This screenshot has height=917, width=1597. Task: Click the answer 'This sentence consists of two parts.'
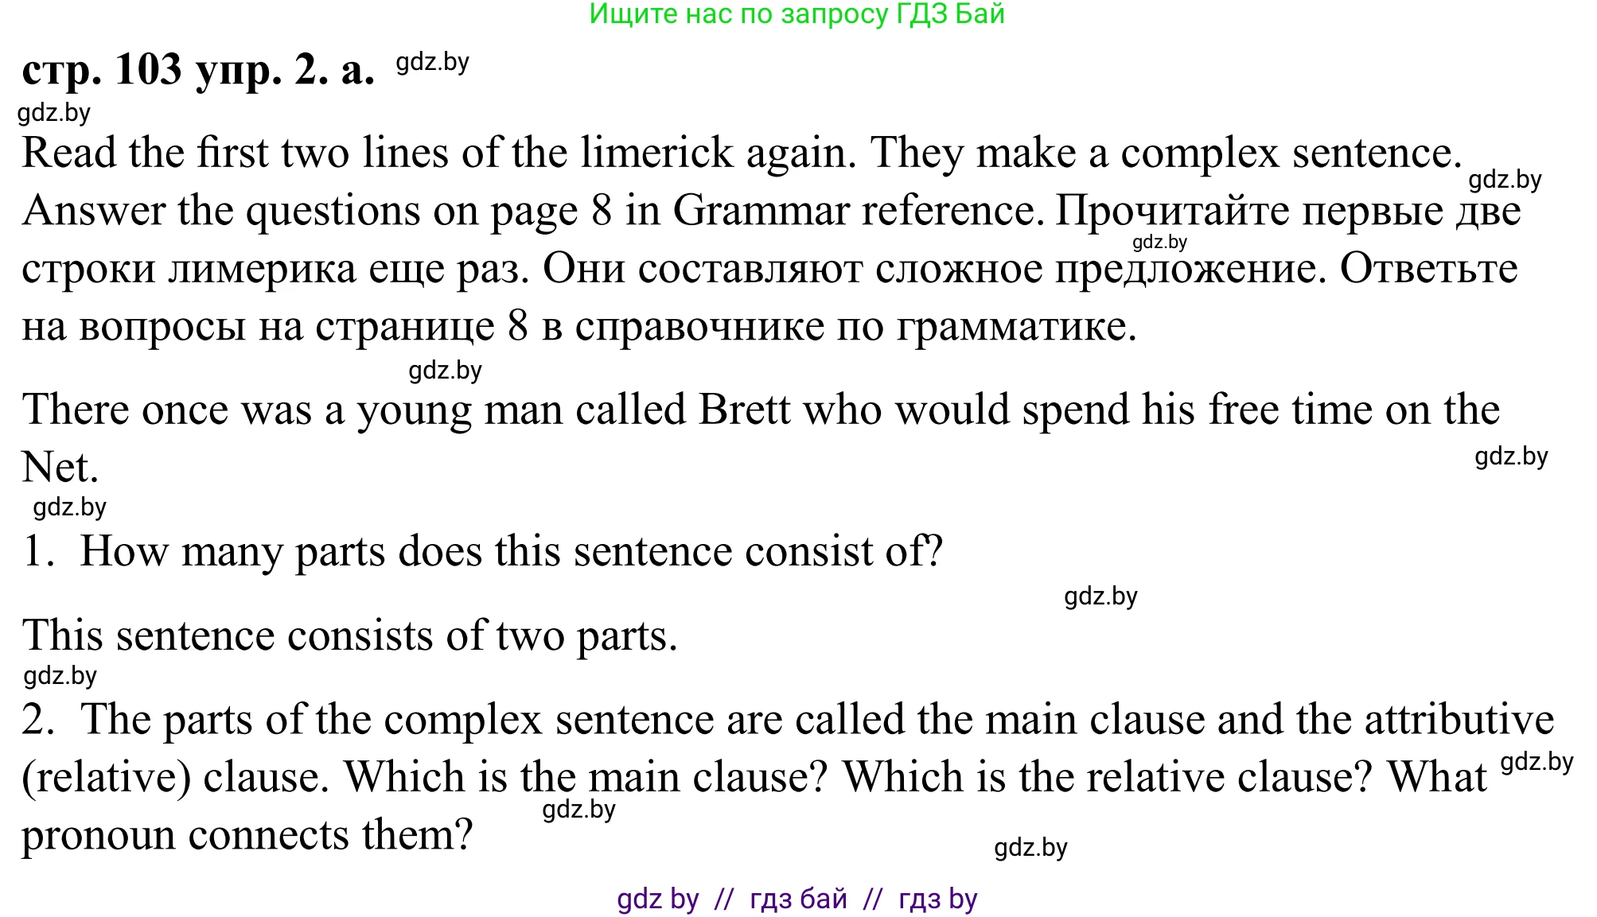[350, 635]
